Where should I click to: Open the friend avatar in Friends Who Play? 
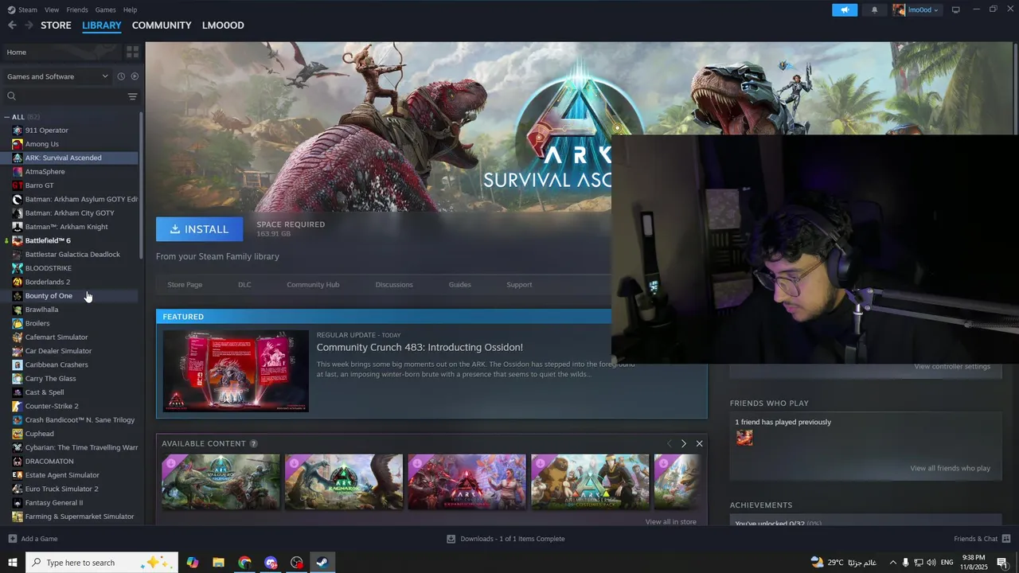[744, 438]
